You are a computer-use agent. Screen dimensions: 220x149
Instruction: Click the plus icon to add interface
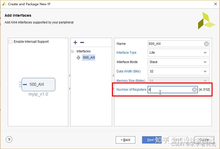point(75,42)
